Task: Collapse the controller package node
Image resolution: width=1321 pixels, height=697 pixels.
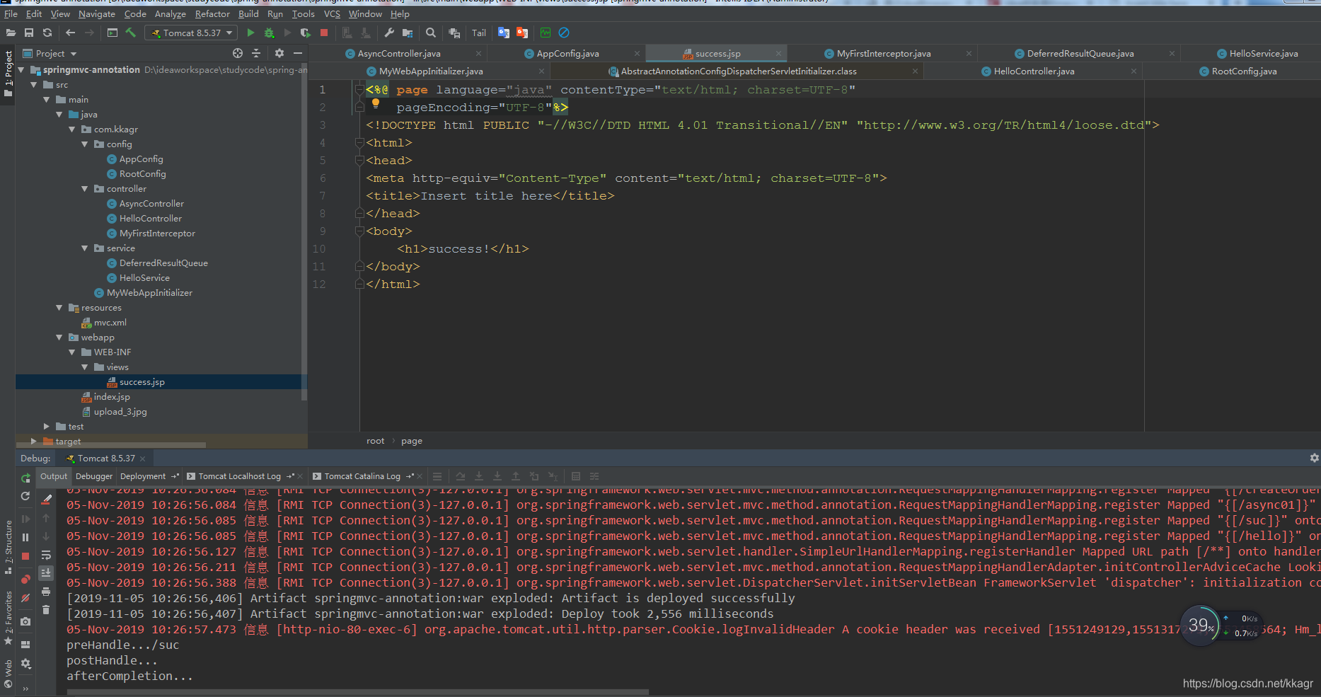Action: 85,189
